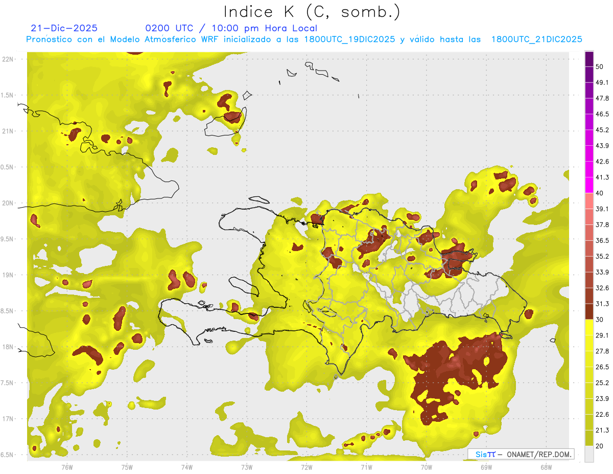Click the color scale value '22.6'
The width and height of the screenshot is (613, 474).
click(x=602, y=415)
